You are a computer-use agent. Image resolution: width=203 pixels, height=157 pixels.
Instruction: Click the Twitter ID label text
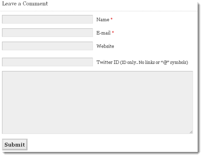108,62
